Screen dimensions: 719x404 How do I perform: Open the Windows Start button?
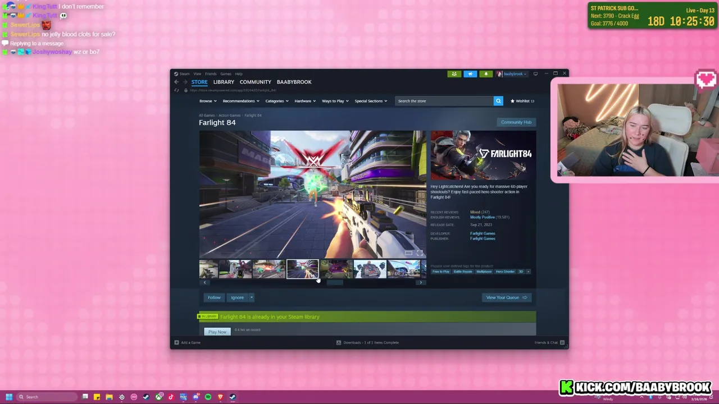(9, 397)
